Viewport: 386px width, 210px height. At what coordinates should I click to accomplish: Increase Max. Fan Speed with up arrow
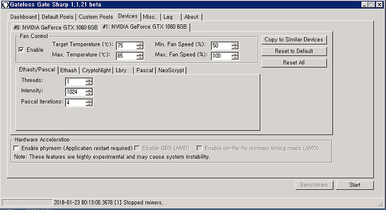coord(235,54)
